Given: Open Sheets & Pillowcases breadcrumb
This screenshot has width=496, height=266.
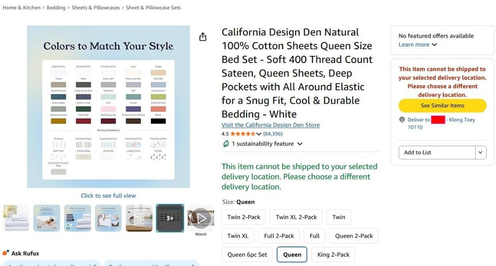Looking at the screenshot, I should coord(96,8).
